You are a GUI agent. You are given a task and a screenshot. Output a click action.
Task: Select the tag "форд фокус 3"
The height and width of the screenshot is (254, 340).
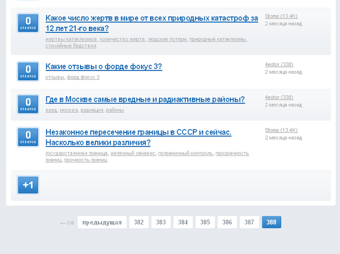coord(83,77)
